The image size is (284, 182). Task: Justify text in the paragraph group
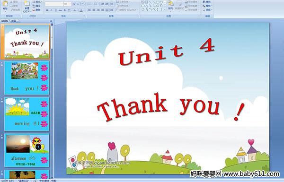103,10
